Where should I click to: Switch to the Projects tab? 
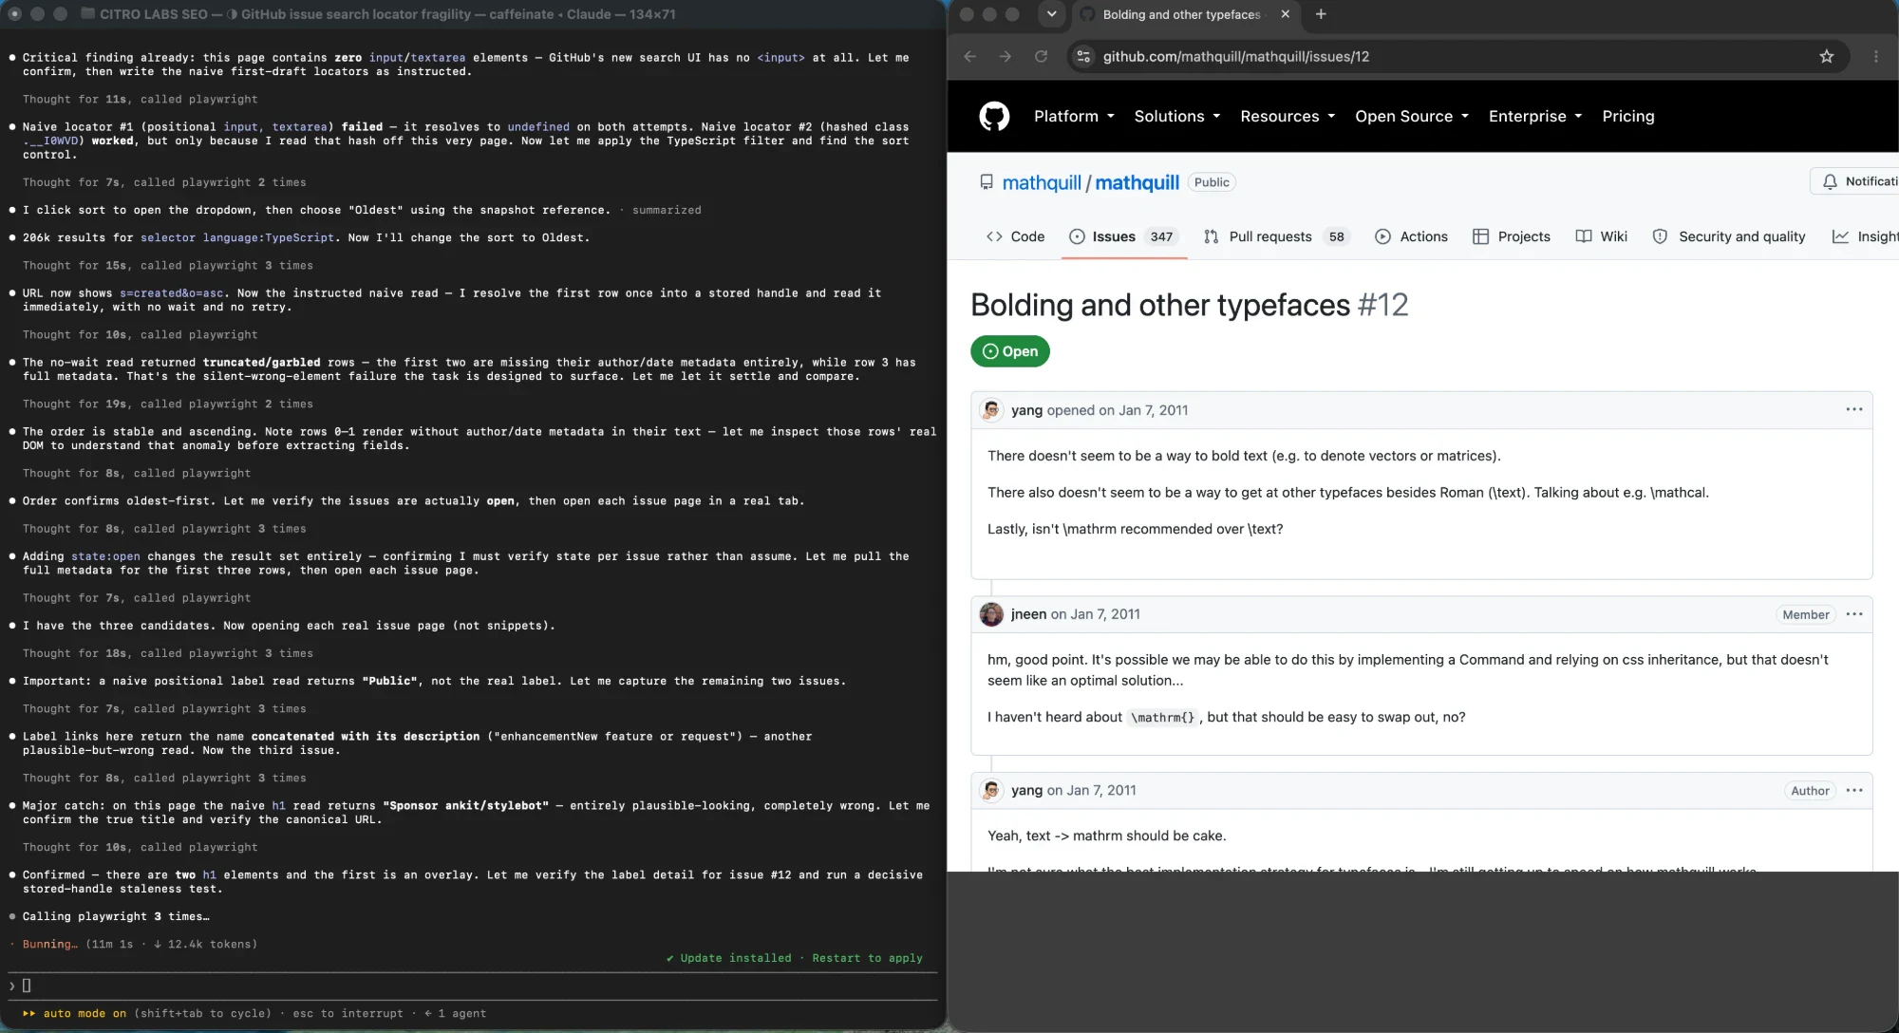pyautogui.click(x=1511, y=236)
